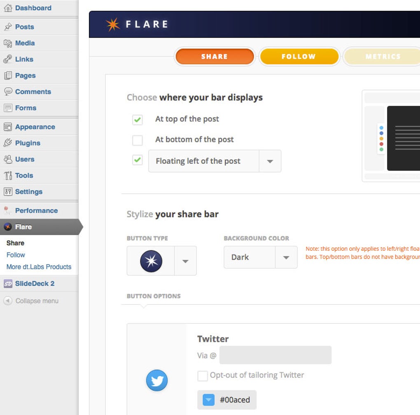
Task: Open the Media library from the sidebar
Action: click(8, 43)
